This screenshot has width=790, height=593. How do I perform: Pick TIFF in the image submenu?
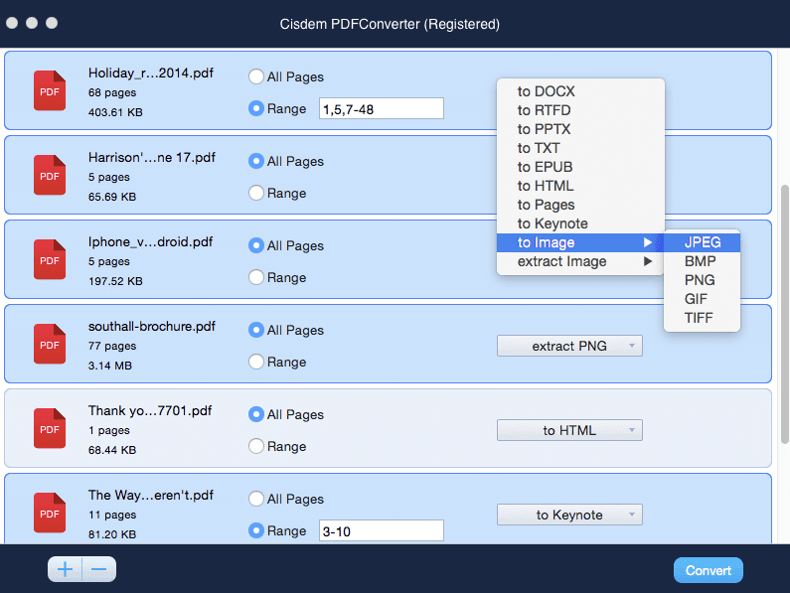pyautogui.click(x=702, y=318)
